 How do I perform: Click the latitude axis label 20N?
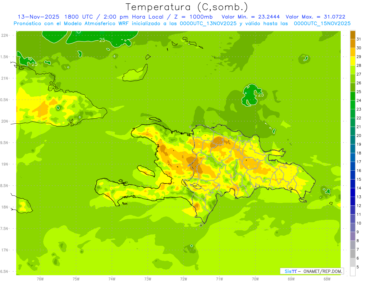pos(5,121)
